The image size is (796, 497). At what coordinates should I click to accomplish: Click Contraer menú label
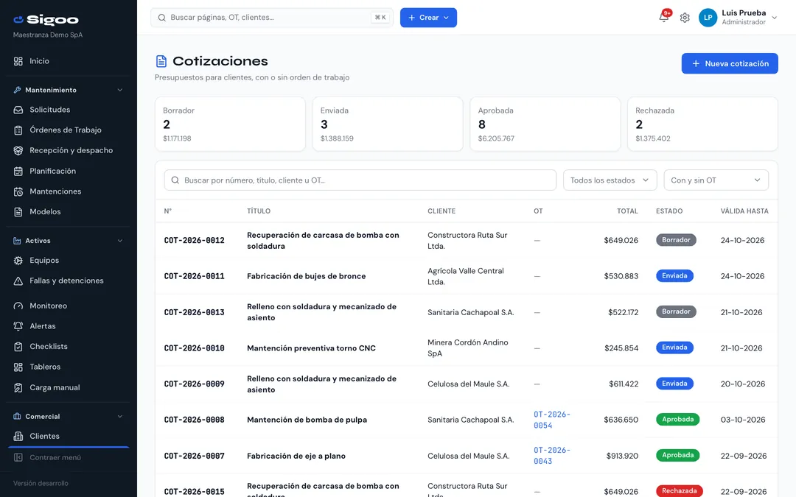[x=55, y=457]
